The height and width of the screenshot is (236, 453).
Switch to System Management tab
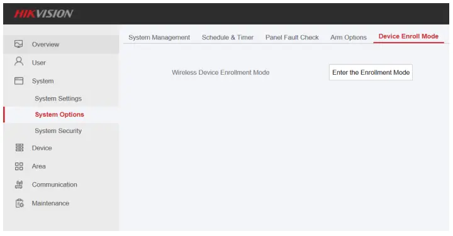(159, 38)
